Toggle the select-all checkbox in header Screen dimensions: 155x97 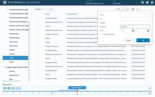(38, 14)
